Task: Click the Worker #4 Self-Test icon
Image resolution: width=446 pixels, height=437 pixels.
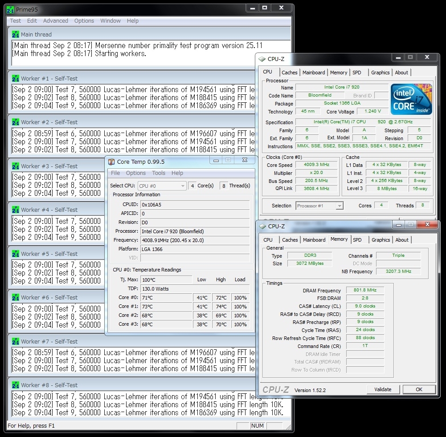Action: 15,210
